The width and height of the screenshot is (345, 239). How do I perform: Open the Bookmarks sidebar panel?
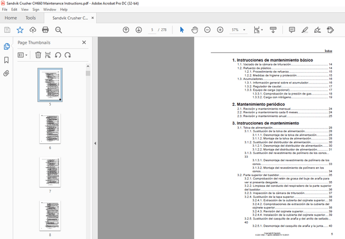pyautogui.click(x=6, y=60)
